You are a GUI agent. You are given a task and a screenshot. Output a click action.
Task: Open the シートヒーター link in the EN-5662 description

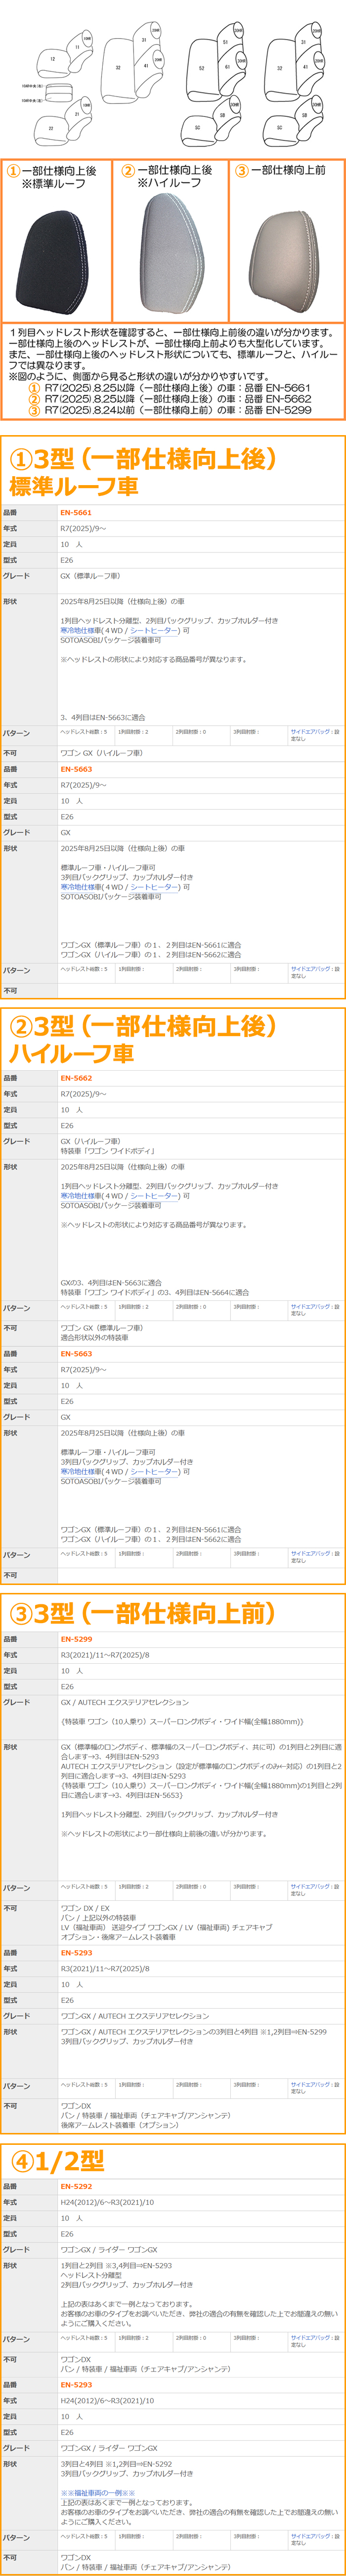[155, 1195]
